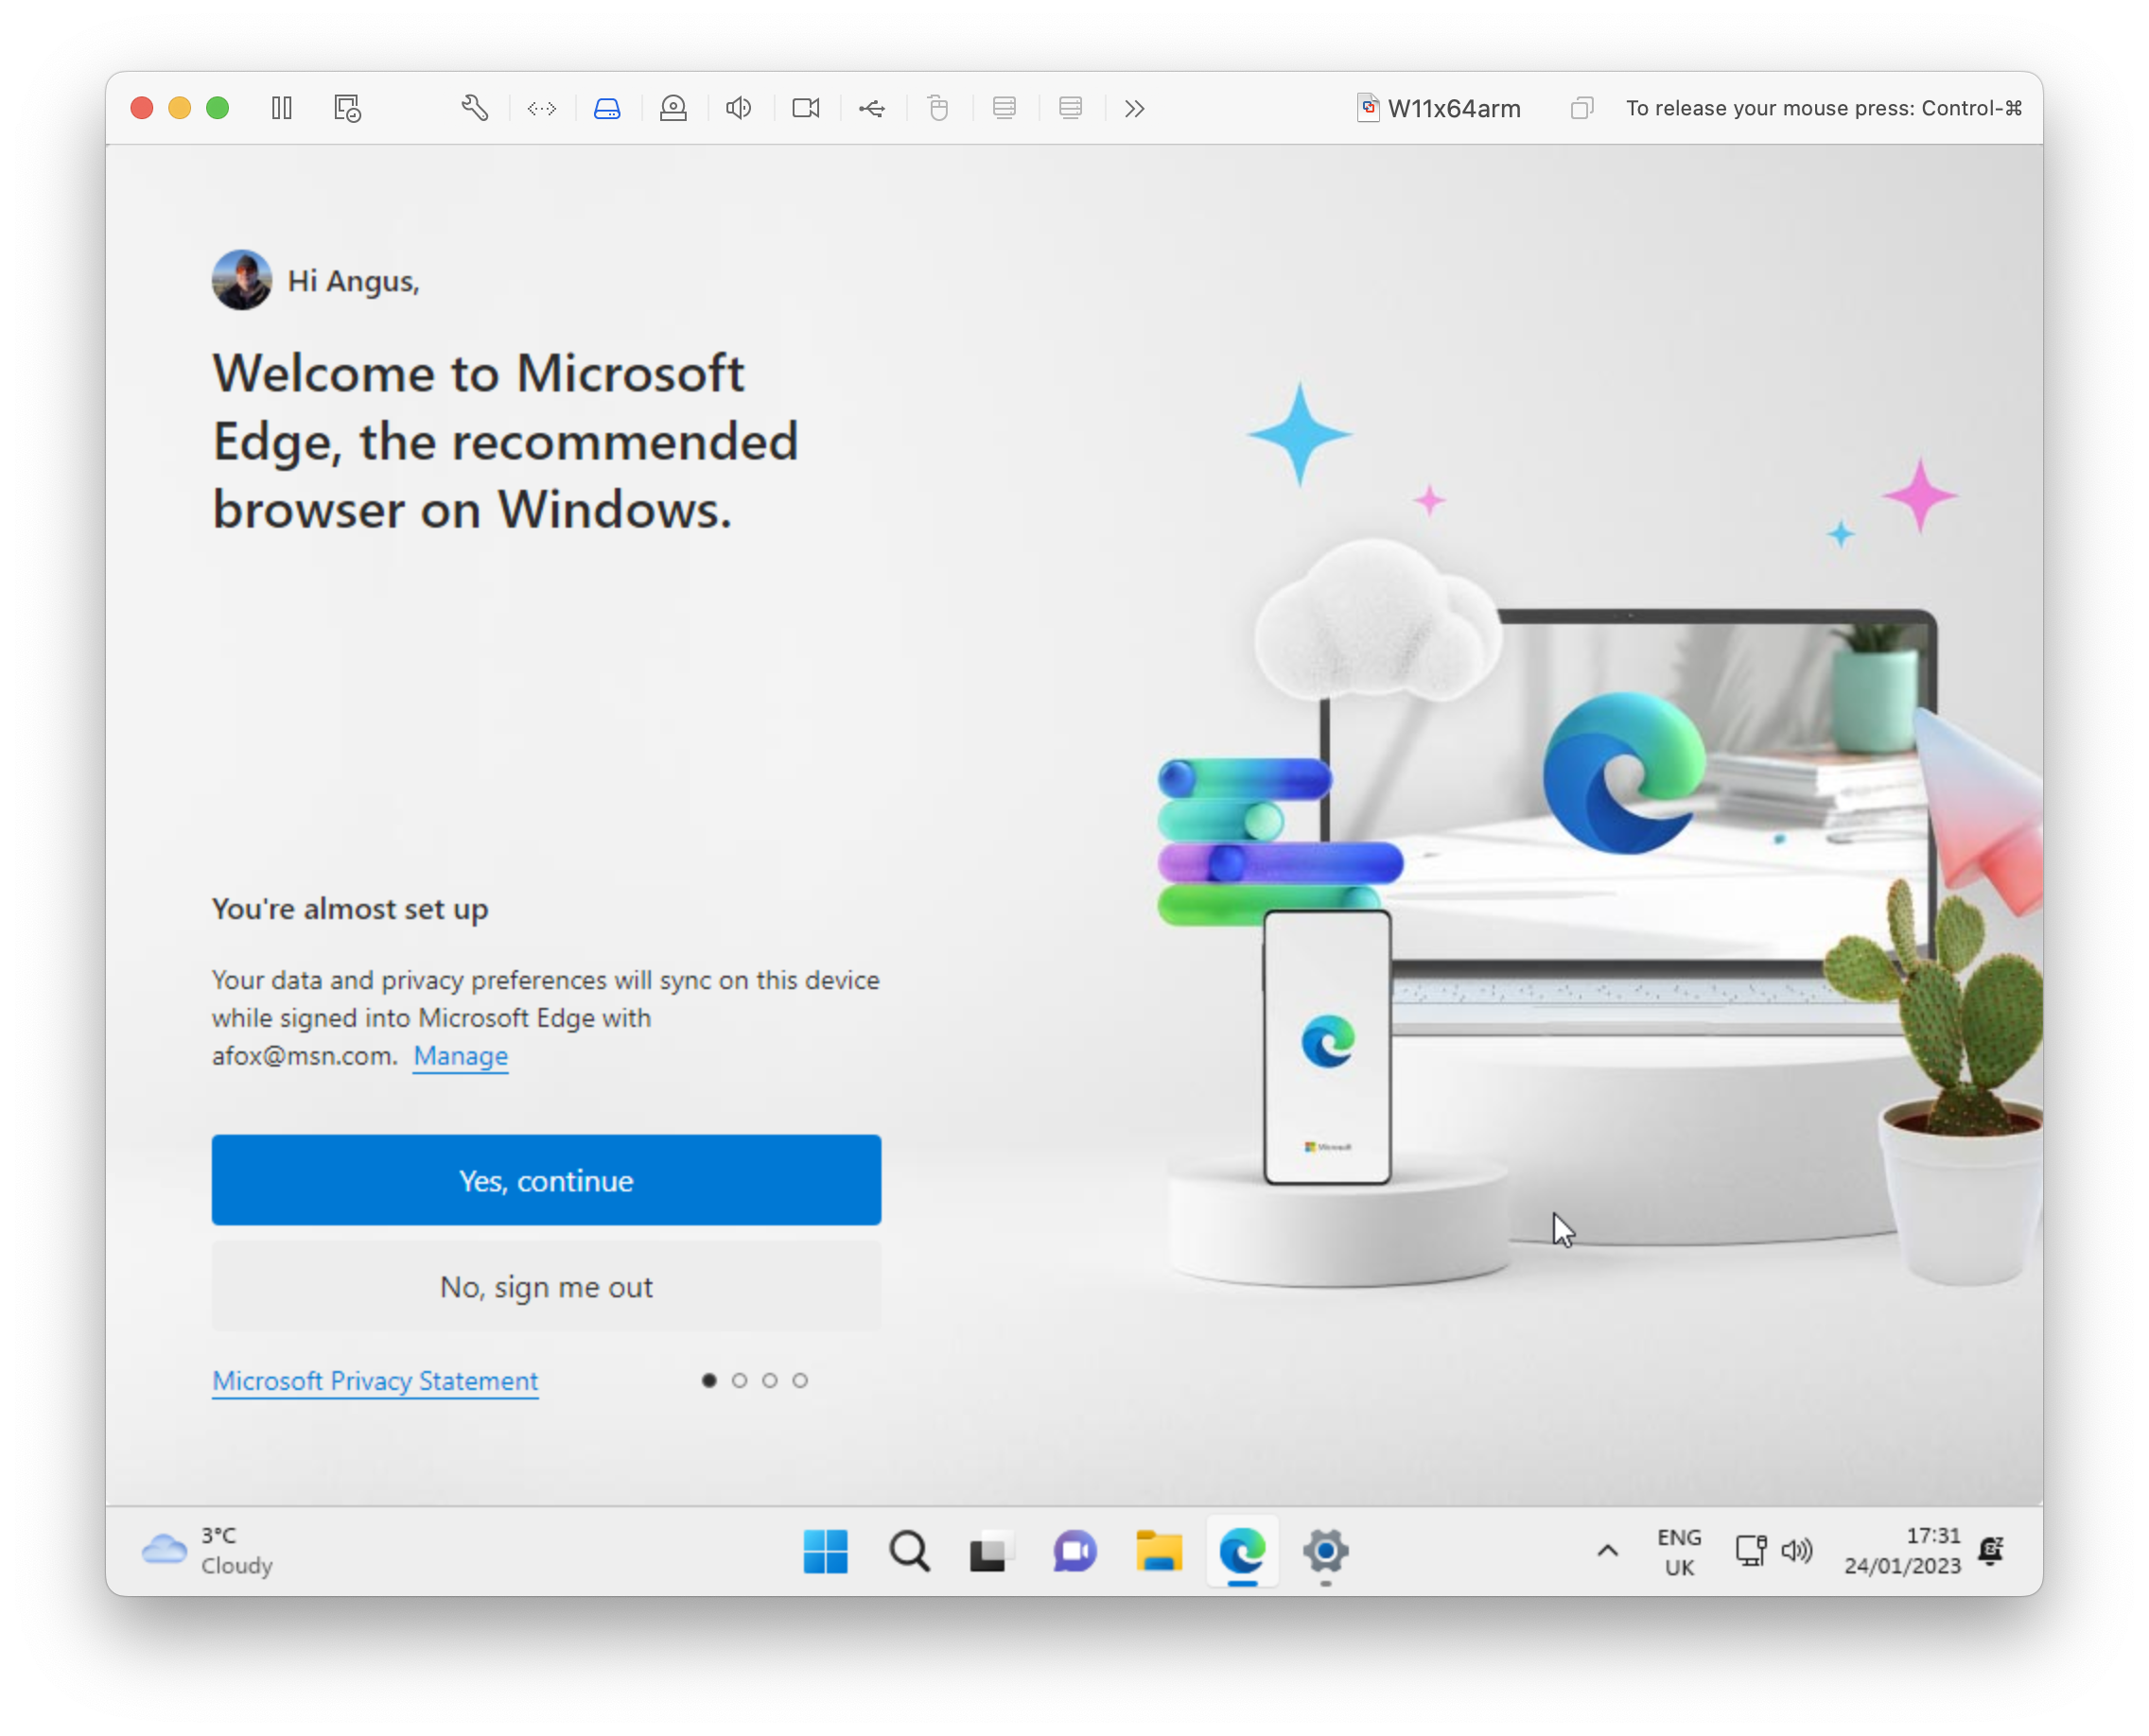Click the hard disk icon in Parallels toolbar
Viewport: 2149px width, 1736px height.
click(608, 108)
